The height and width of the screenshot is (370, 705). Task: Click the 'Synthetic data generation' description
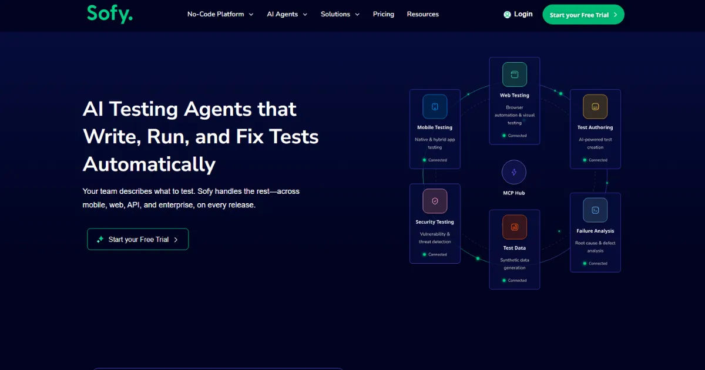[x=515, y=264]
